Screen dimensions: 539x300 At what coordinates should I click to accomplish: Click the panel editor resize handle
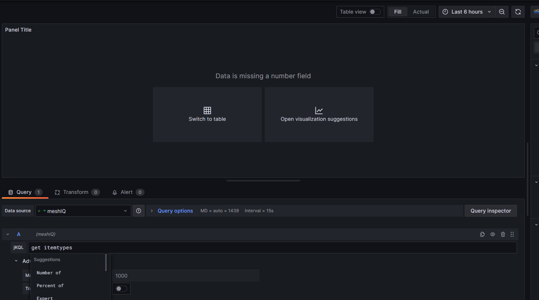(263, 181)
